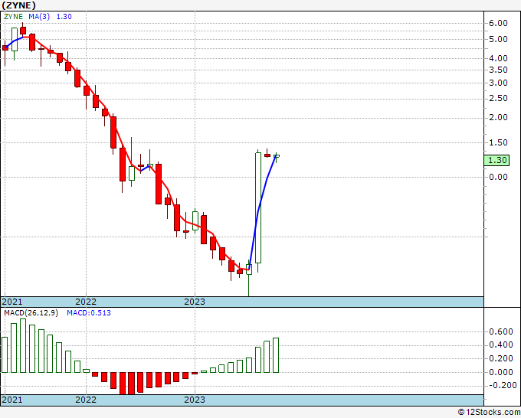Click the 2023 label on the price chart timeline

pyautogui.click(x=195, y=302)
